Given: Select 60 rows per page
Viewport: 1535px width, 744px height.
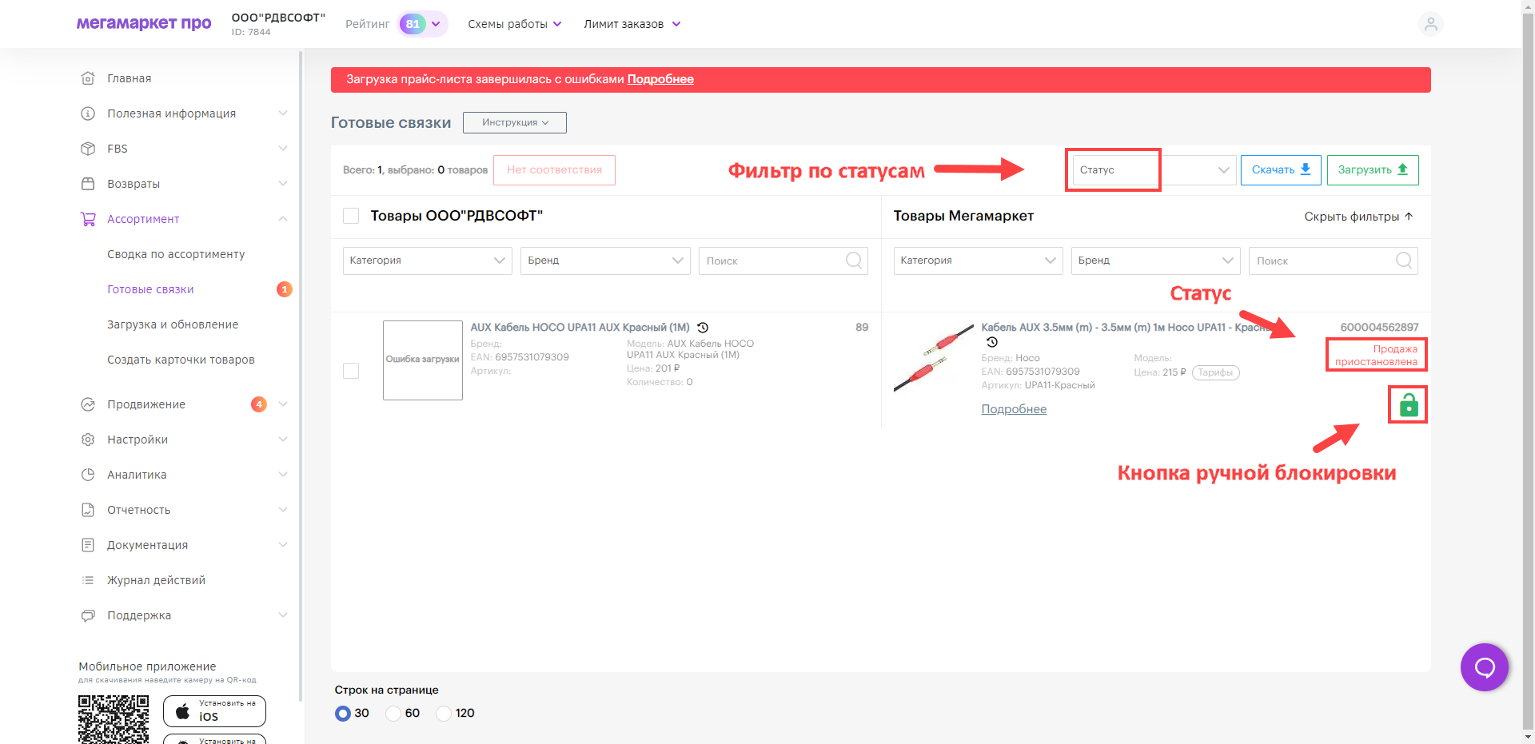Looking at the screenshot, I should click(393, 713).
